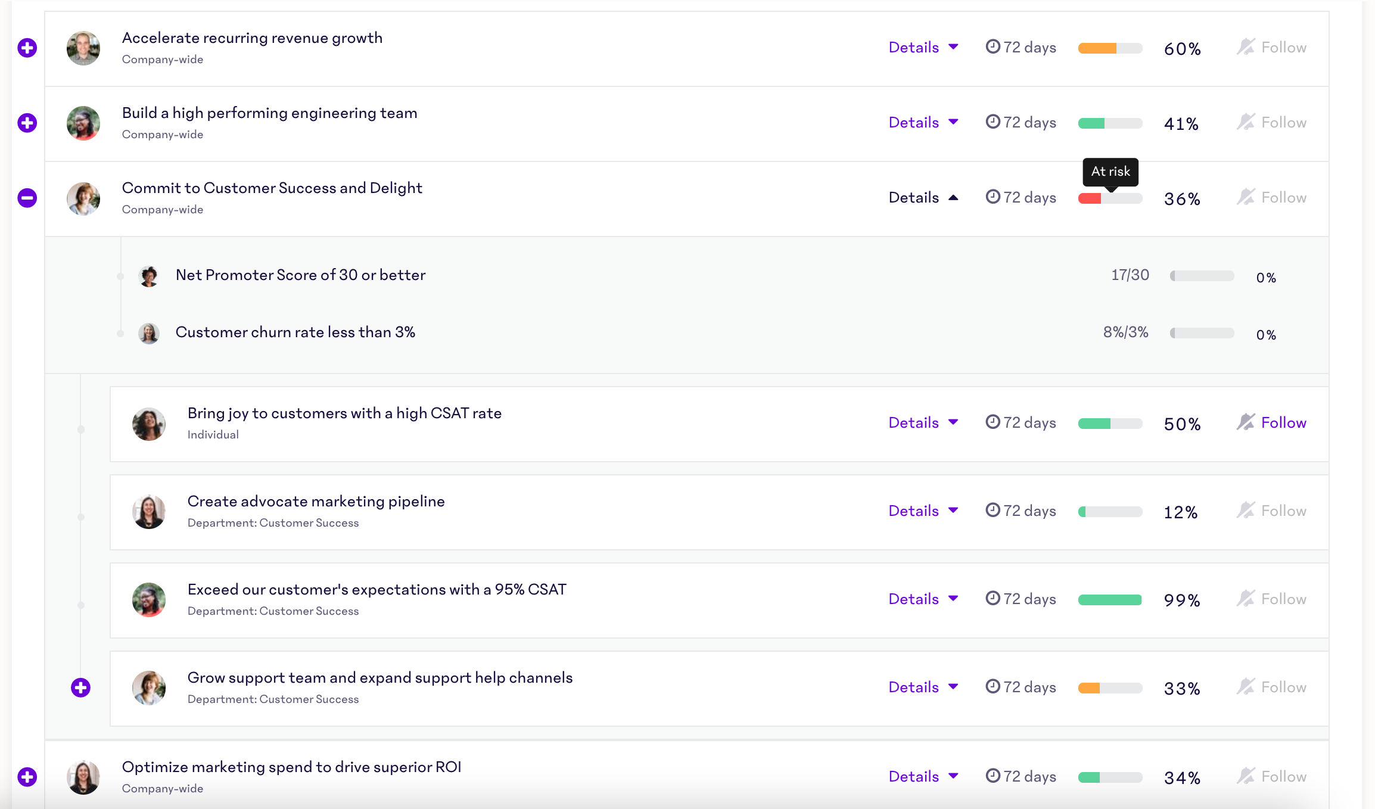Click 99% progress bar for 95% CSAT
Image resolution: width=1375 pixels, height=809 pixels.
point(1109,600)
